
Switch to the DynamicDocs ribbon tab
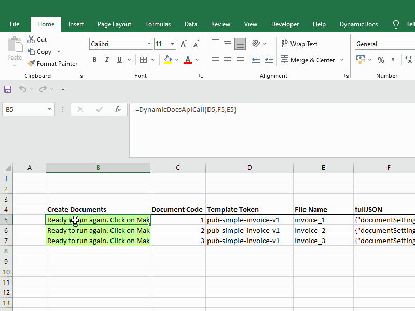(358, 24)
